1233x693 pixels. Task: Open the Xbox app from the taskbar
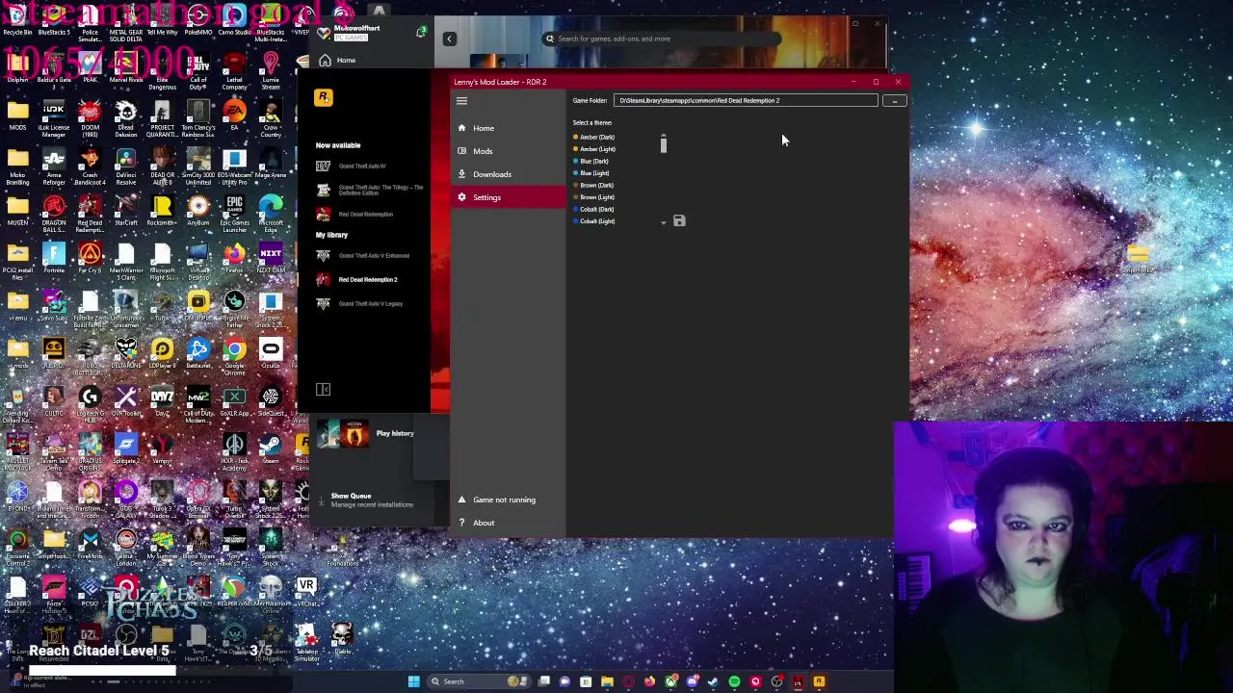[671, 681]
